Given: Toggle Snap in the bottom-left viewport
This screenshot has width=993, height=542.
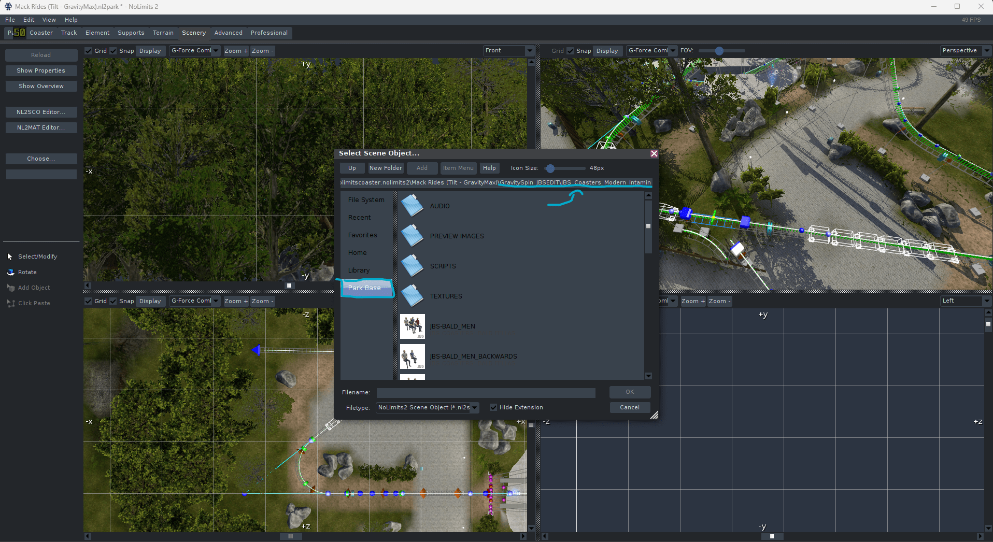Looking at the screenshot, I should [113, 301].
